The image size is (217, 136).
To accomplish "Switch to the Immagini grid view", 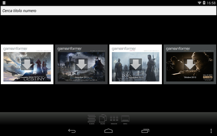I will pos(114,119).
